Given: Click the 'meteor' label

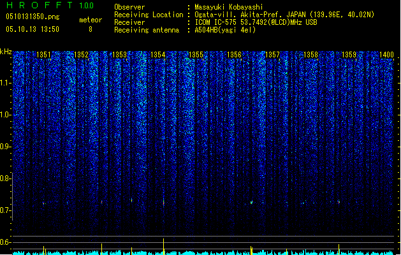Looking at the screenshot, I should 91,20.
